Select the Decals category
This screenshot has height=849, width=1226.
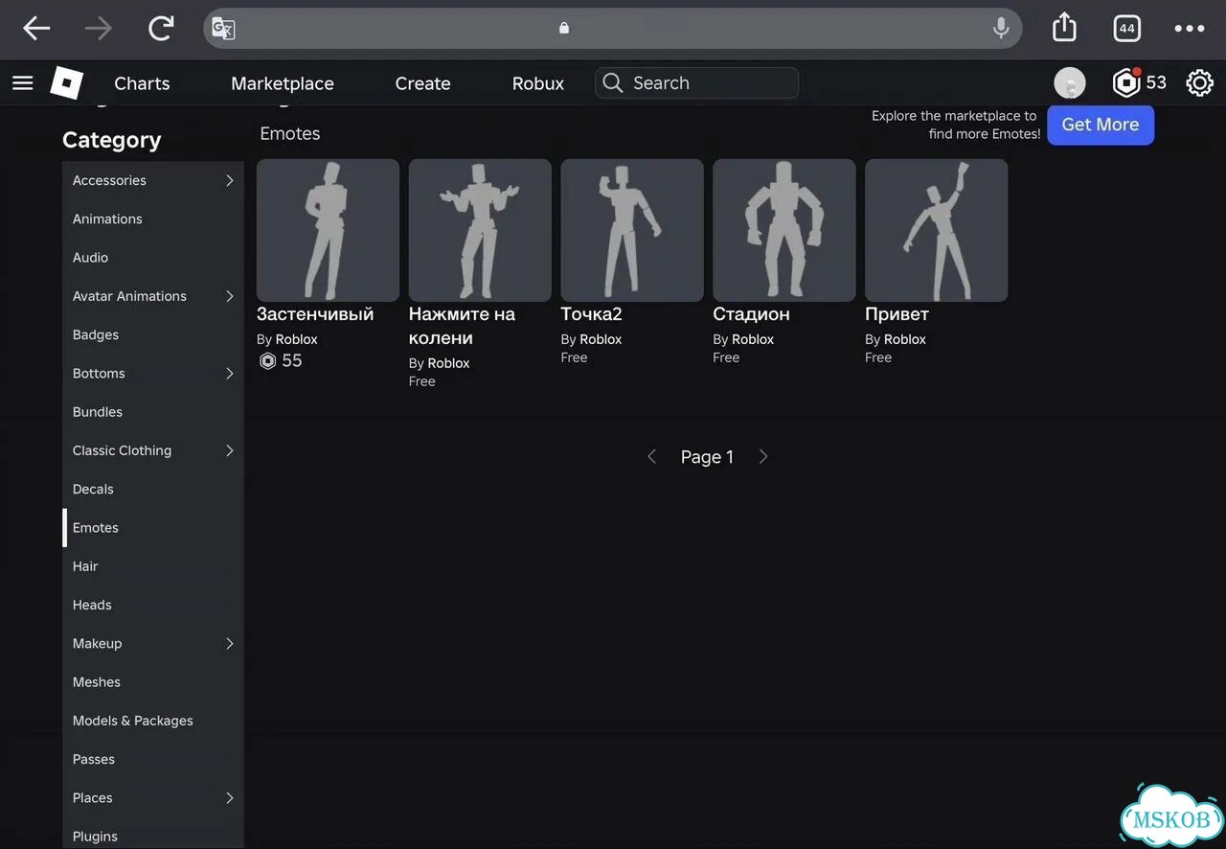coord(153,490)
